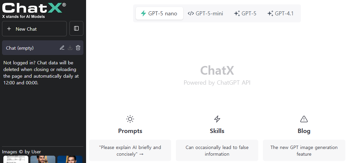Click the sun icon above Prompts

click(x=130, y=119)
